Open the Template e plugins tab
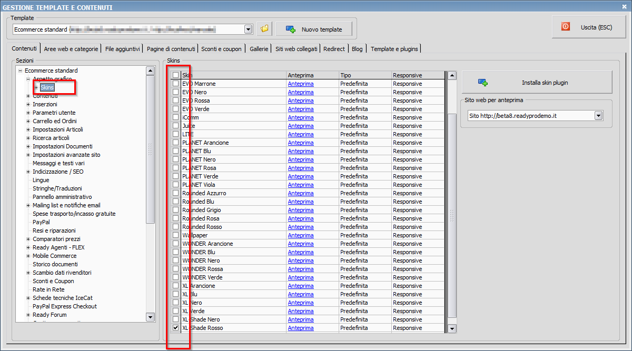Viewport: 632px width, 351px height. (x=394, y=49)
